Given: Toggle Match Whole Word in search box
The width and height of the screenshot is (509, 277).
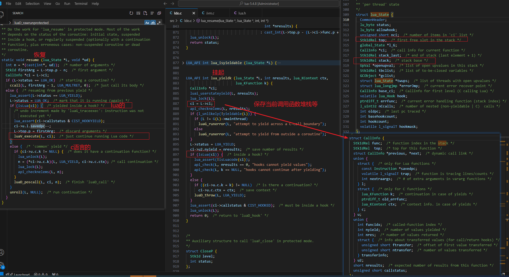Looking at the screenshot, I should (x=153, y=23).
